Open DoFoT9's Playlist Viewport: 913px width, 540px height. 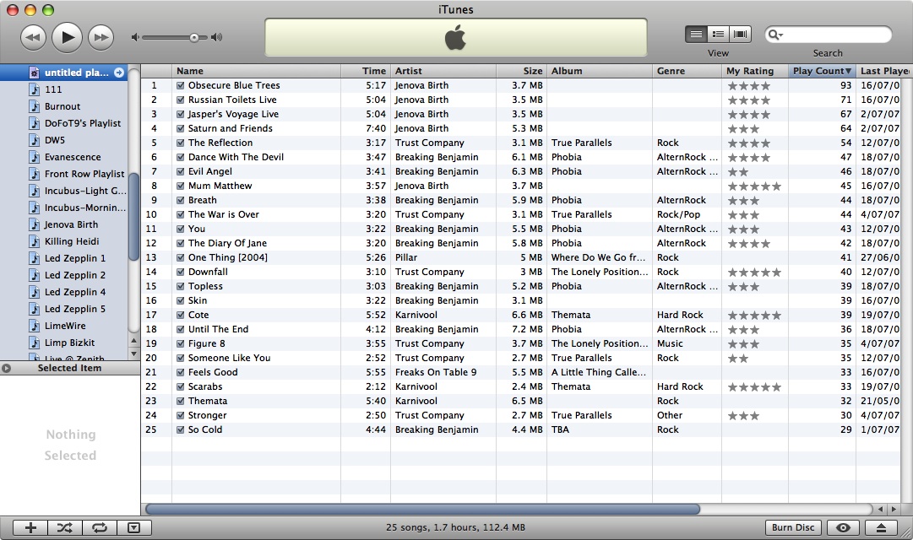83,123
